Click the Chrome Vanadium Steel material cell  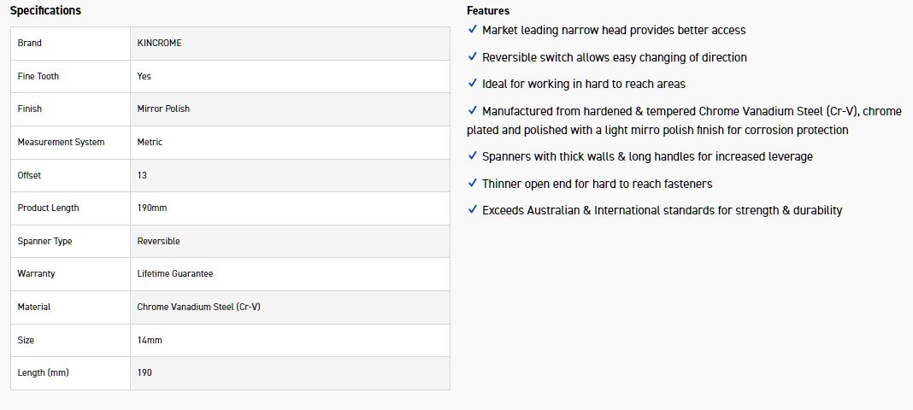tap(198, 307)
